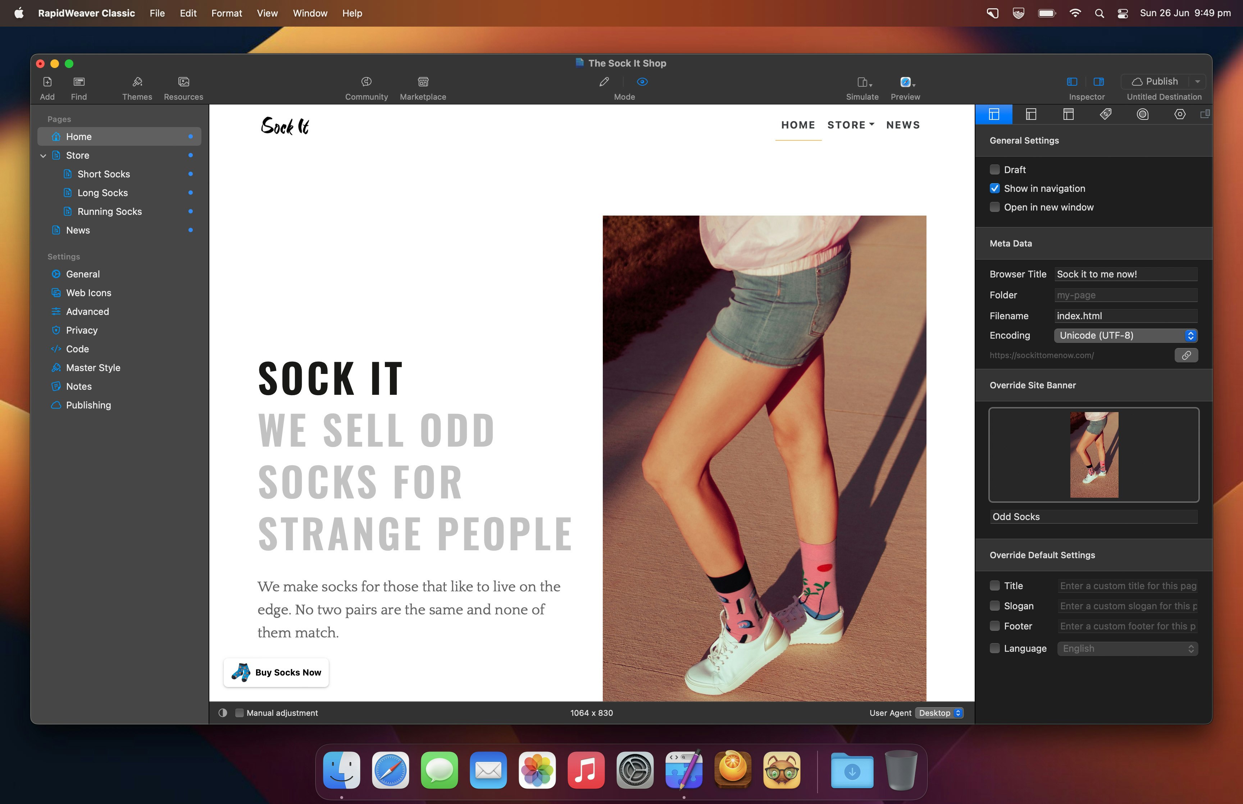
Task: Open the Window menu
Action: click(x=310, y=13)
